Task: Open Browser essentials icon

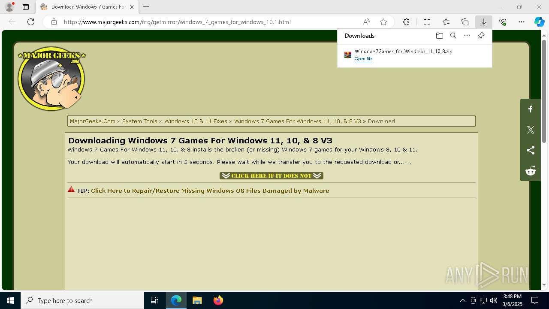Action: [x=503, y=22]
